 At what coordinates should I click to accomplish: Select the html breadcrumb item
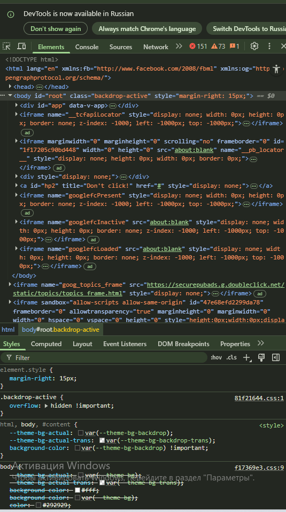pos(8,330)
